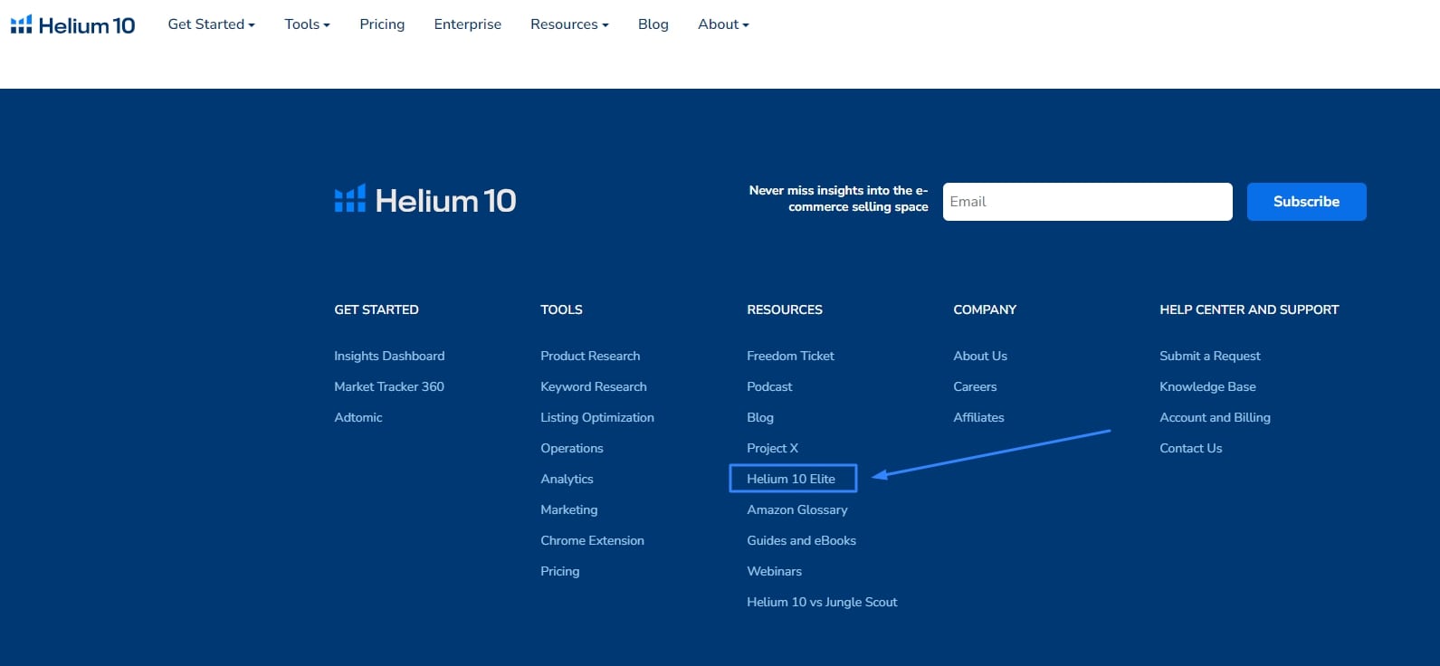The width and height of the screenshot is (1440, 666).
Task: Open the Affiliates link
Action: pos(978,417)
